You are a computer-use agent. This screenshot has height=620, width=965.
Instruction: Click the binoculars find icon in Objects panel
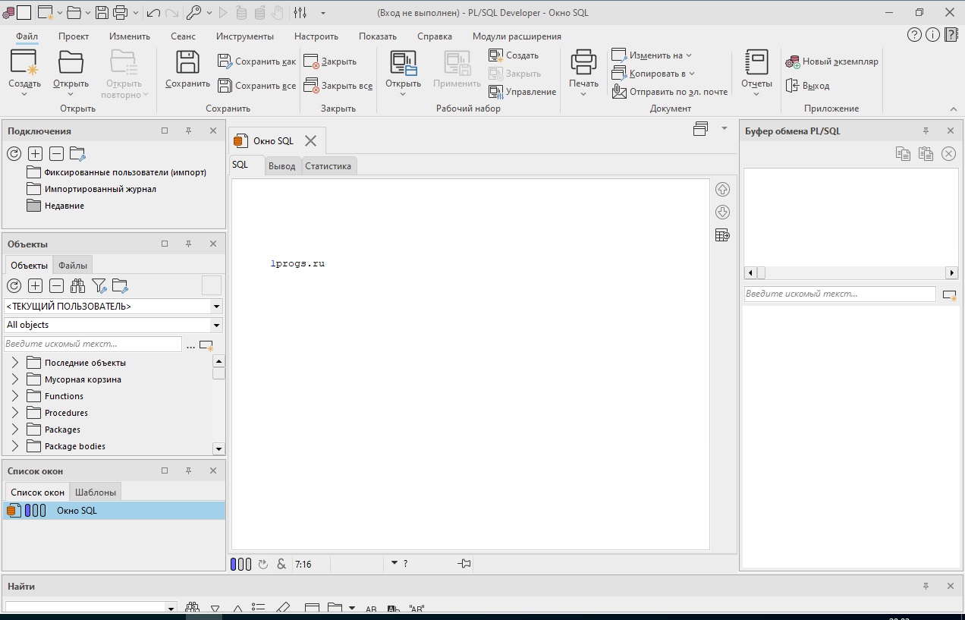[77, 286]
